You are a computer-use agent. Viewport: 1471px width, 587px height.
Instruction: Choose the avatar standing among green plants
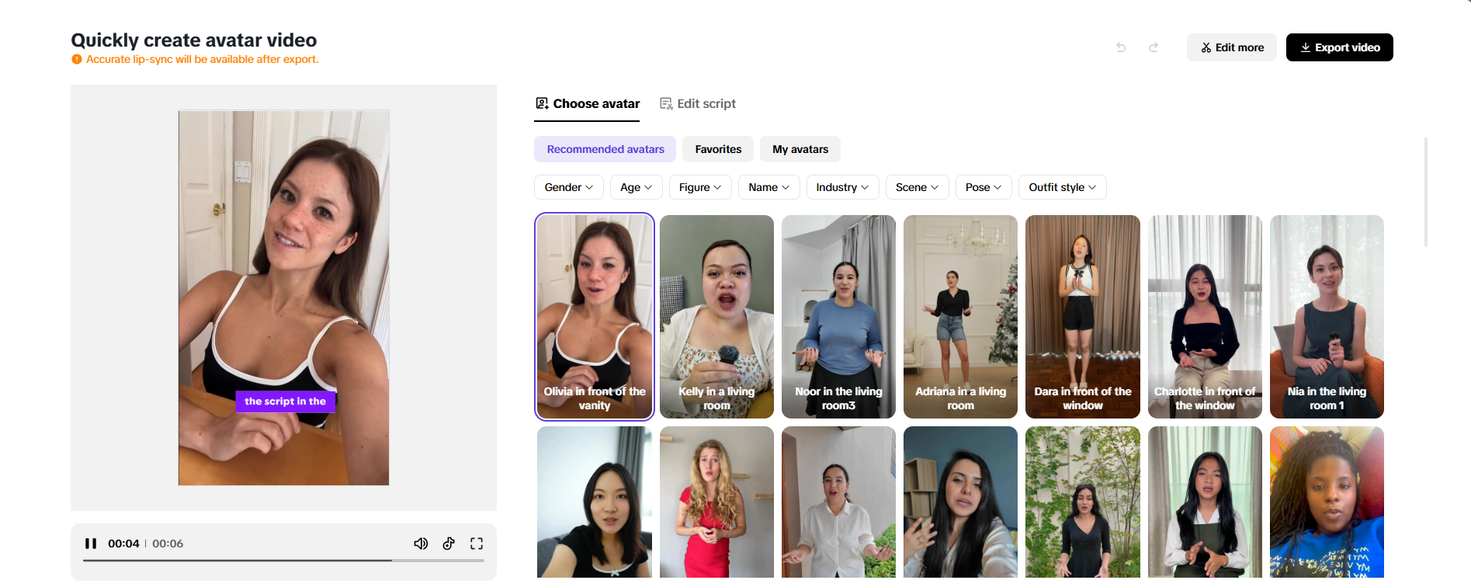[1083, 502]
